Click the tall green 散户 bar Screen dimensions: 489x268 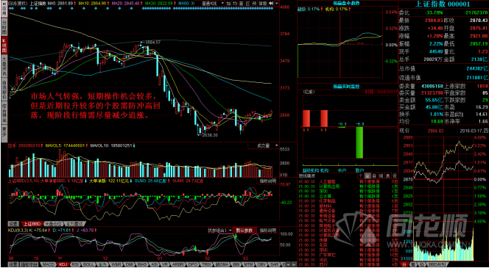(359, 142)
